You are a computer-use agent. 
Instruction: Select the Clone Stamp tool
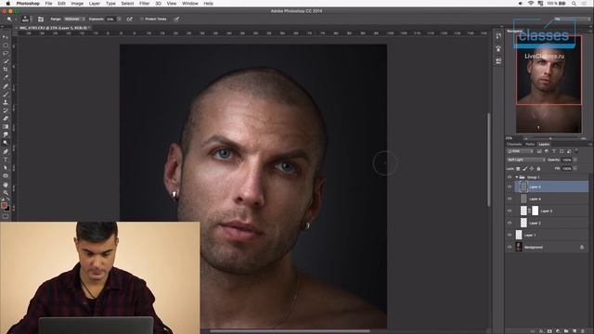[6, 102]
